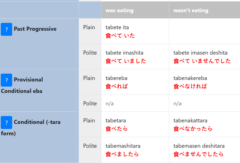Click the polite form 'tabete imashita'

click(x=124, y=53)
